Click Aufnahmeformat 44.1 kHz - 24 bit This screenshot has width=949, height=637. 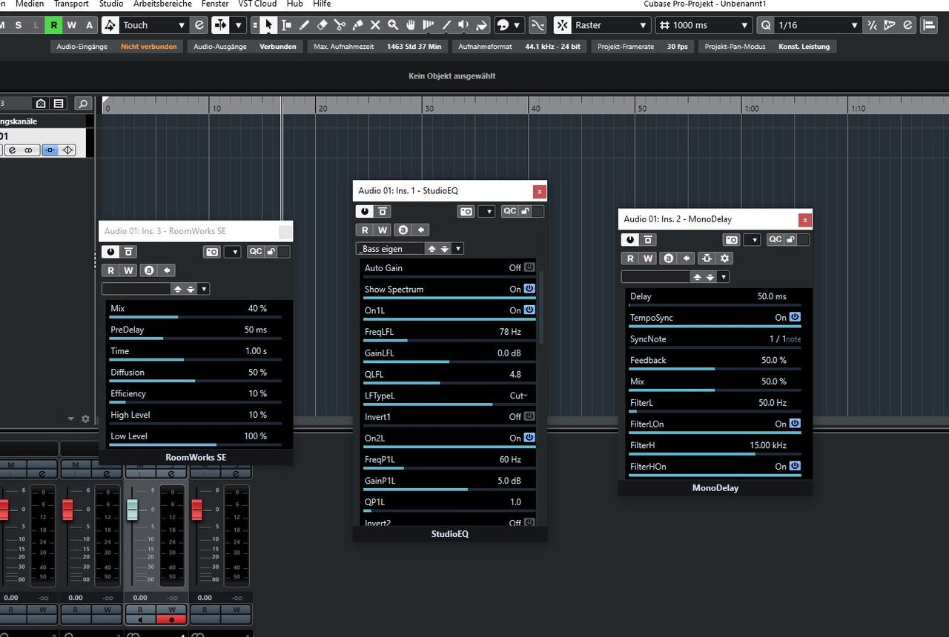519,47
